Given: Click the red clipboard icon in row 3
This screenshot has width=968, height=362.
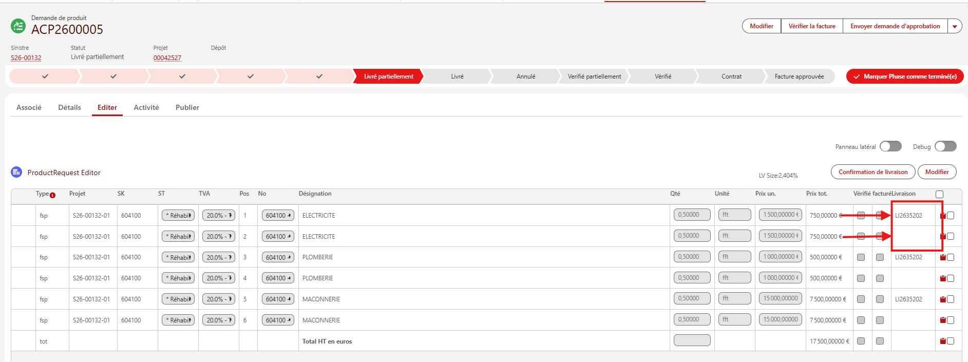Looking at the screenshot, I should (x=943, y=257).
